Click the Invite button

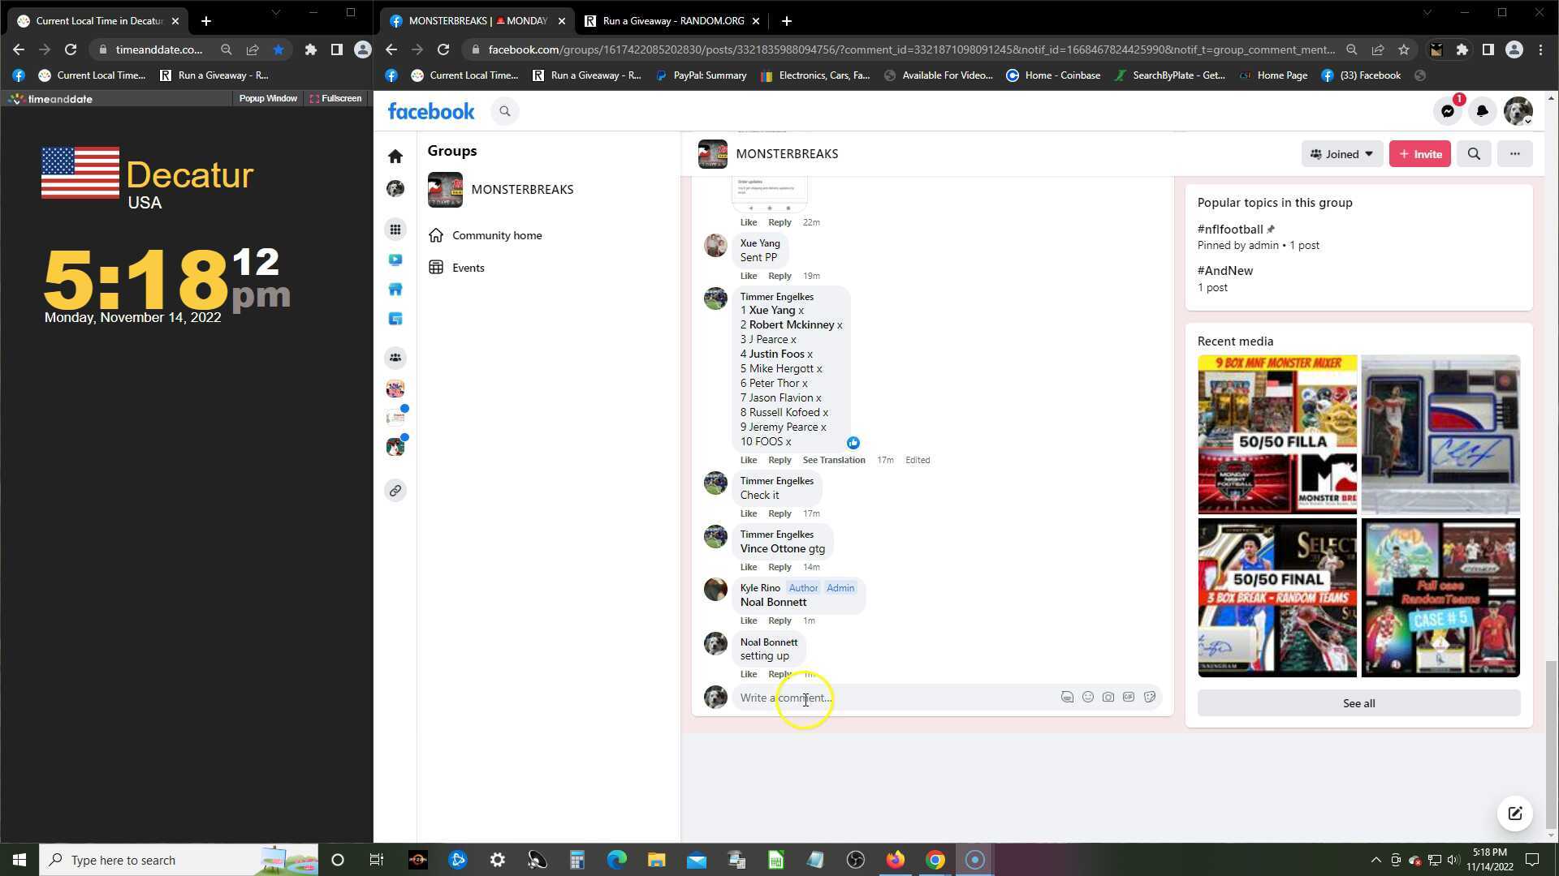(x=1419, y=154)
